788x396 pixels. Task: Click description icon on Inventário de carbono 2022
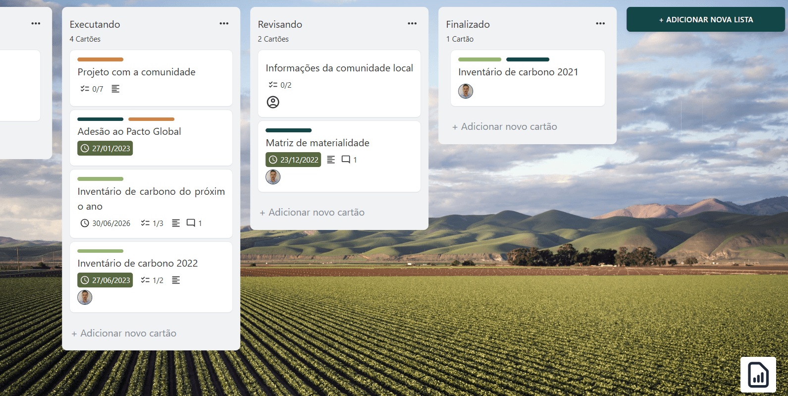pos(176,280)
